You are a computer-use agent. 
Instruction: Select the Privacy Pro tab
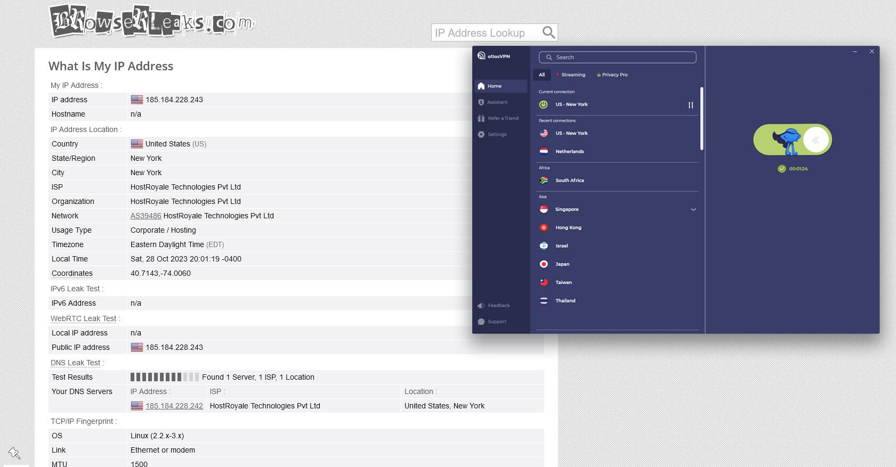612,75
